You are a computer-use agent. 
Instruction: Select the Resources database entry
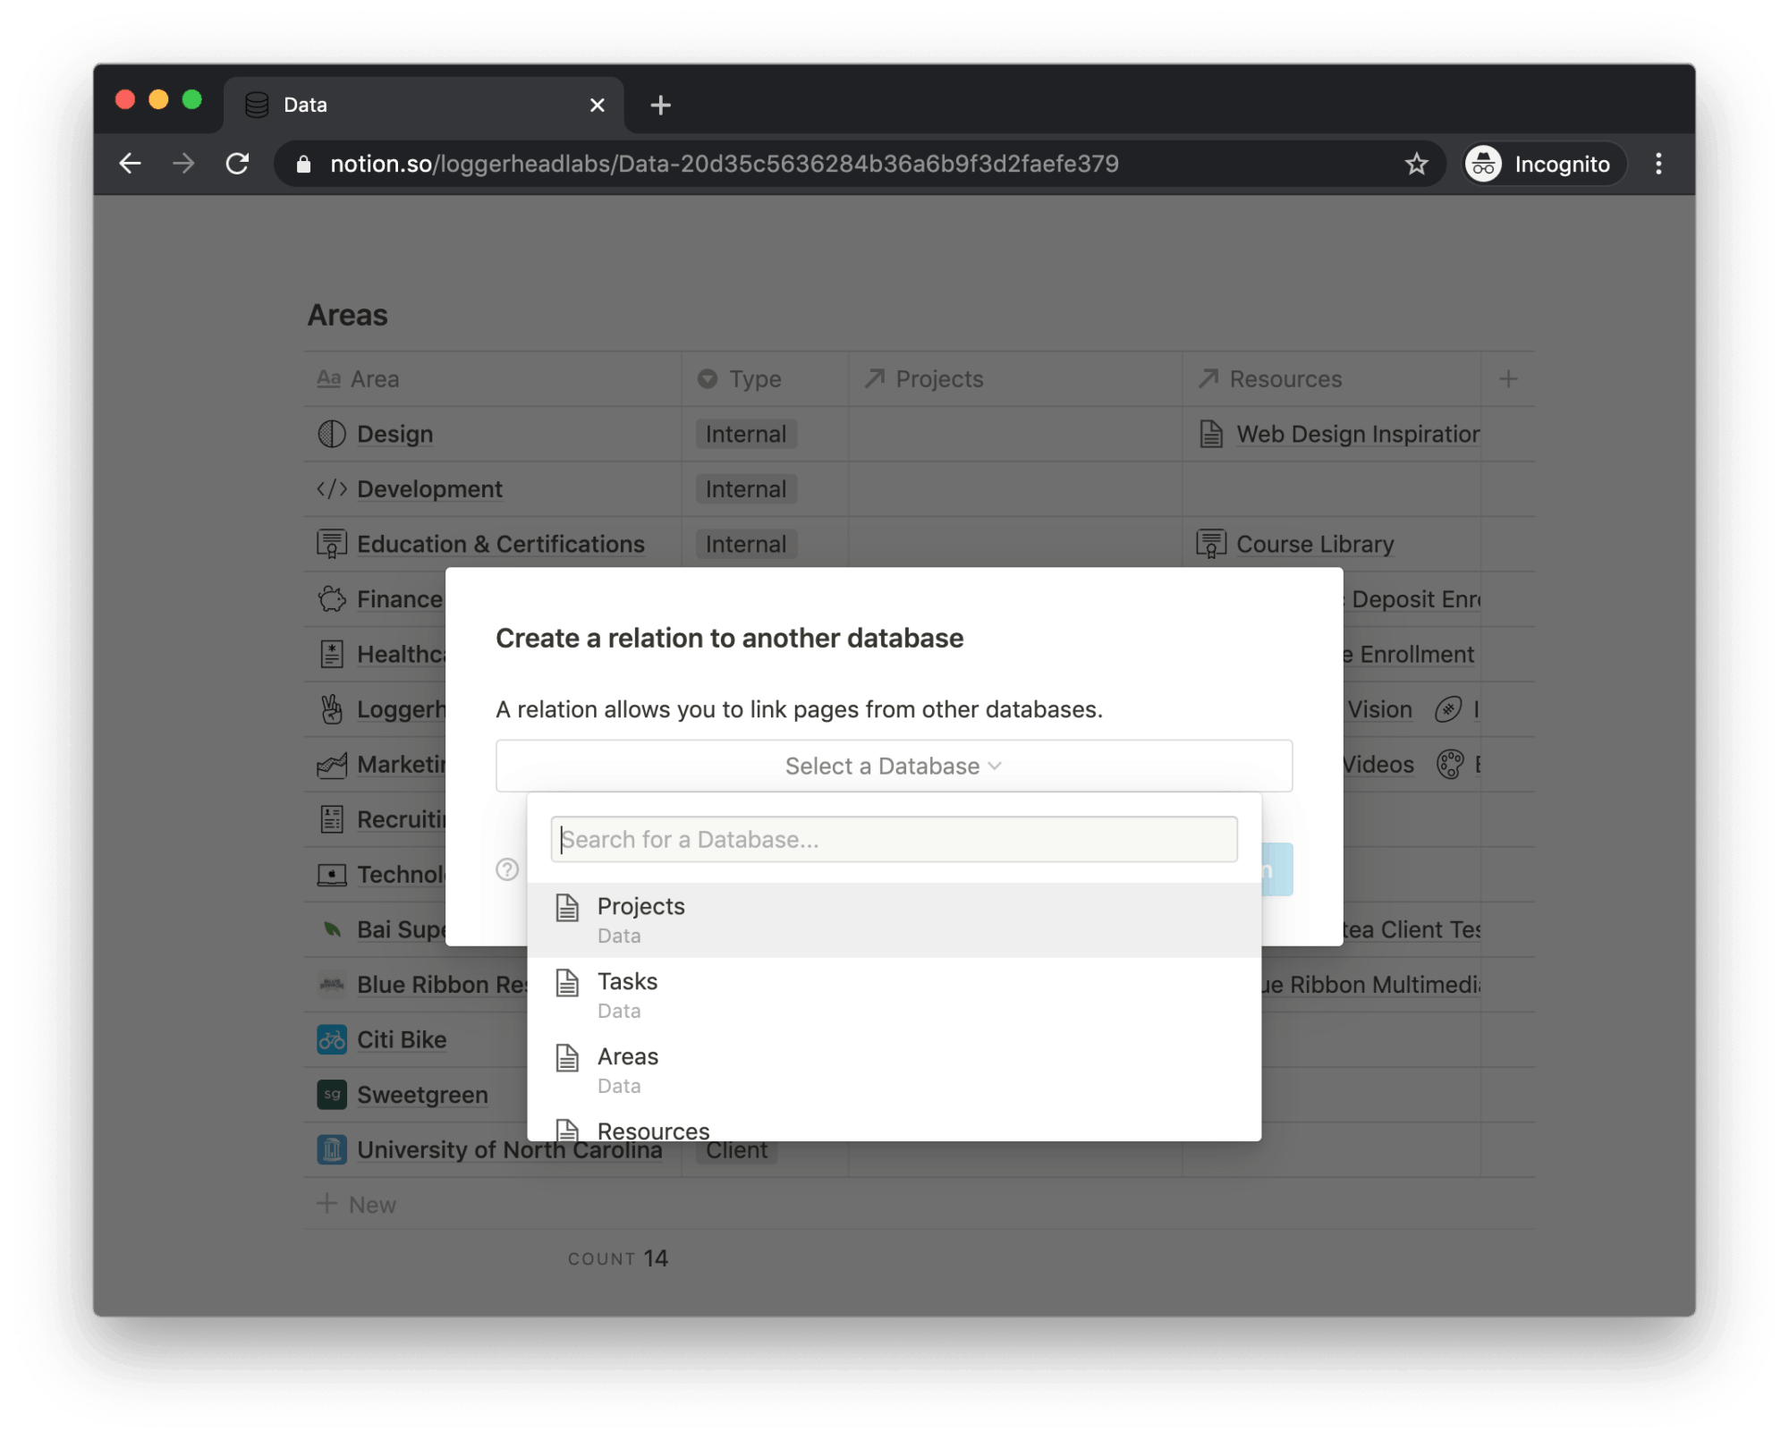click(x=652, y=1131)
